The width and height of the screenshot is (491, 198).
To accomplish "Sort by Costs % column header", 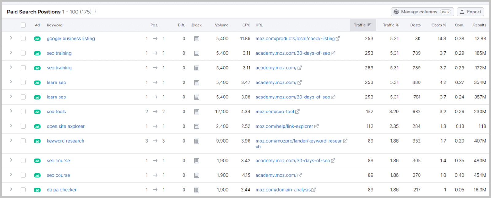I will (439, 25).
